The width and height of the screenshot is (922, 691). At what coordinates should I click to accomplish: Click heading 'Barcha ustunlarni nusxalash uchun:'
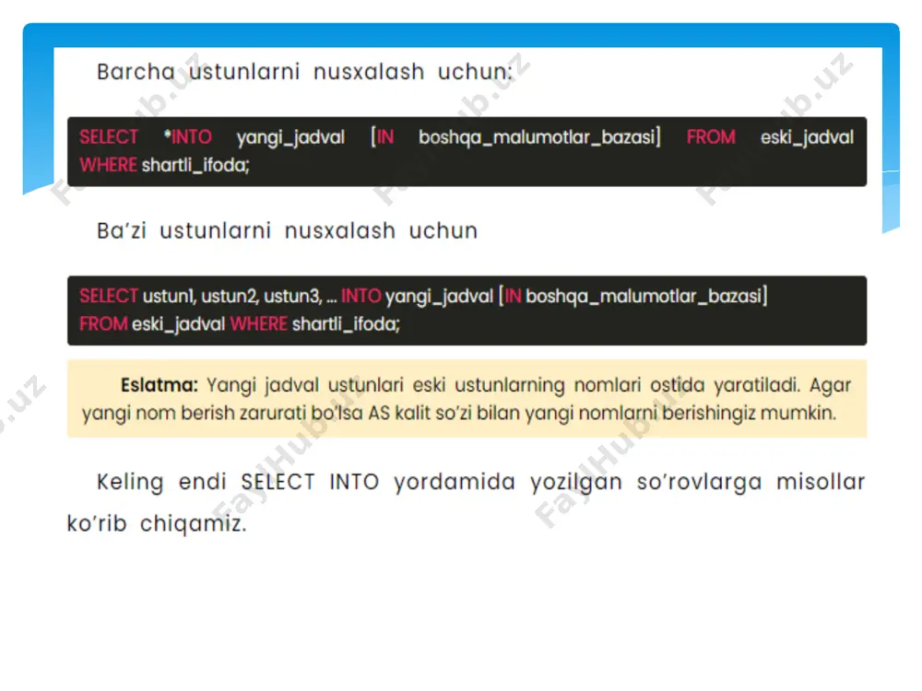click(304, 72)
